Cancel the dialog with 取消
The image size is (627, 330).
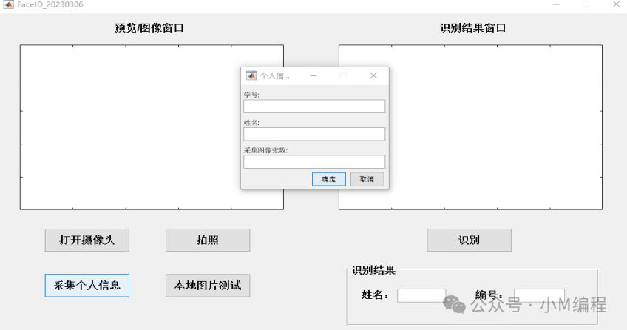click(x=367, y=179)
